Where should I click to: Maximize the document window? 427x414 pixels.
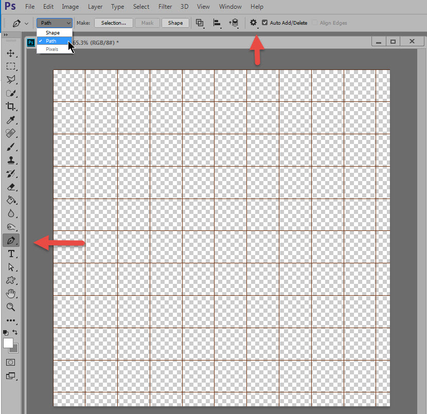[x=393, y=42]
